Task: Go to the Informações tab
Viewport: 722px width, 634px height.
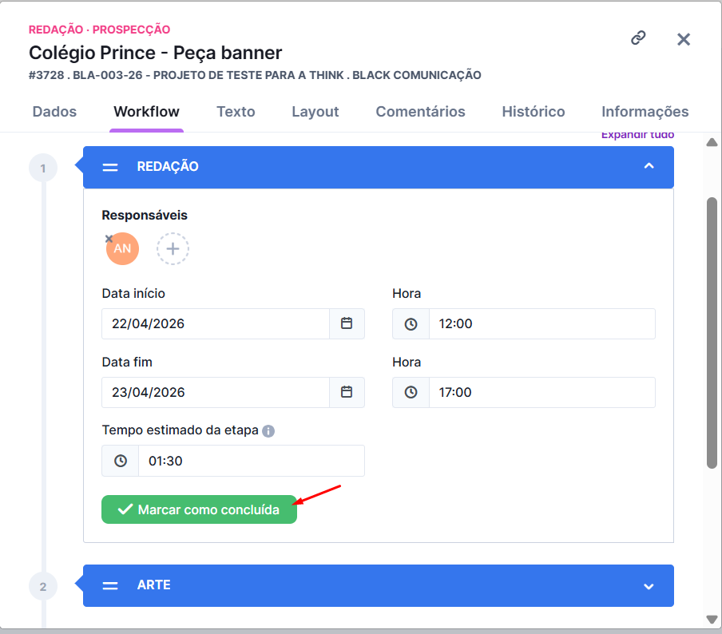Action: pos(645,112)
